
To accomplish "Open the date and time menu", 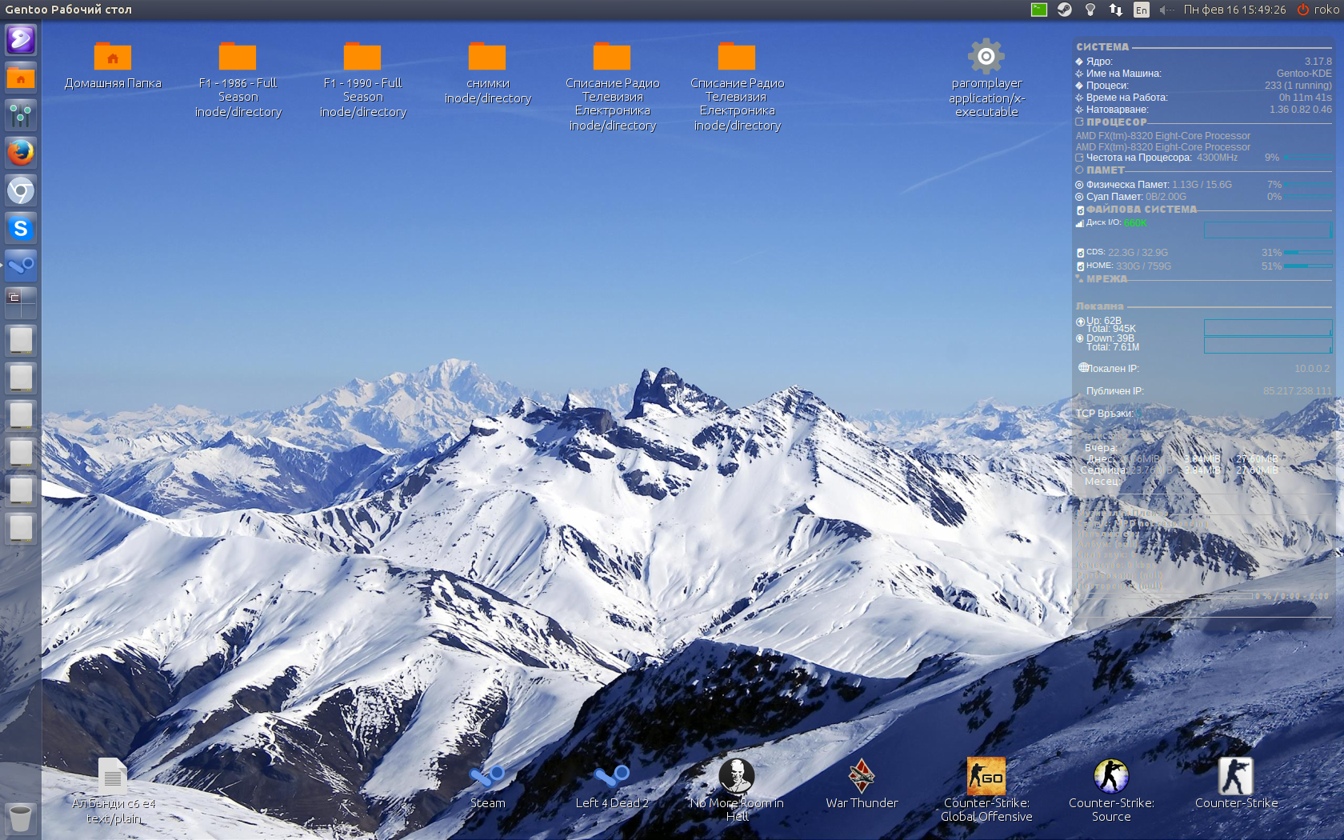I will tap(1235, 10).
